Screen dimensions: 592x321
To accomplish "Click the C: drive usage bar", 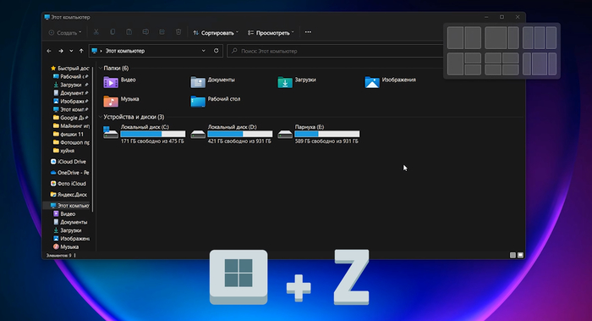I will point(153,134).
